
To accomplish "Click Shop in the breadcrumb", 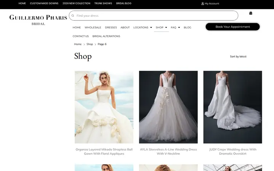I will click(x=90, y=44).
